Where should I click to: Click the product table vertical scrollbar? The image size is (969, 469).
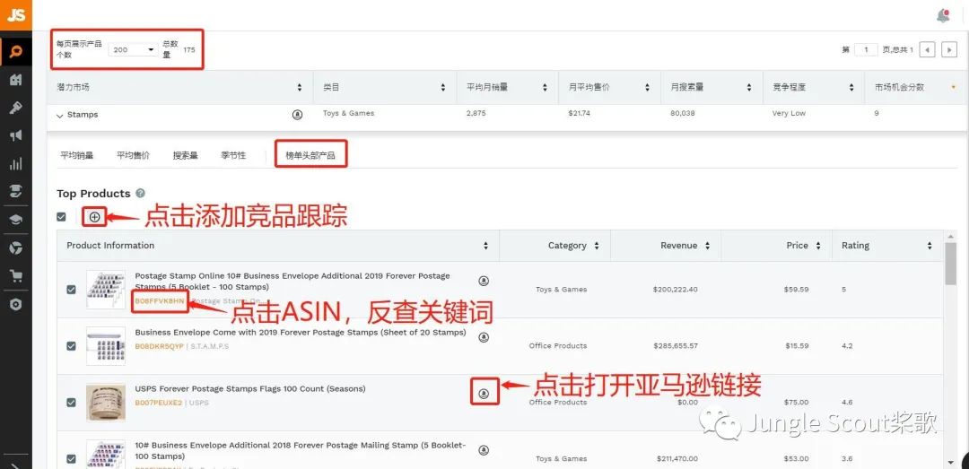[950, 262]
